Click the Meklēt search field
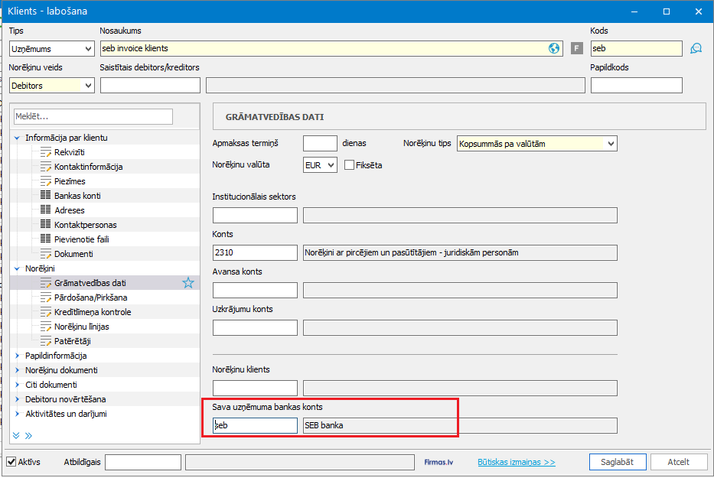Image resolution: width=714 pixels, height=478 pixels. pos(93,116)
